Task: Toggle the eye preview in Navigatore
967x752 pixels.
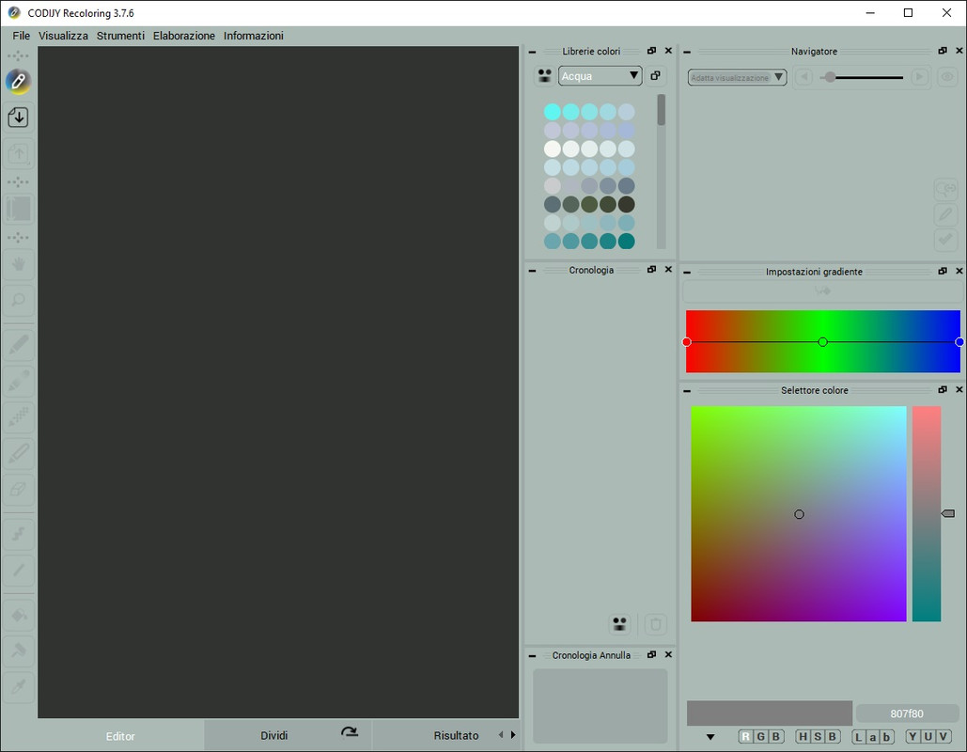Action: click(x=947, y=77)
